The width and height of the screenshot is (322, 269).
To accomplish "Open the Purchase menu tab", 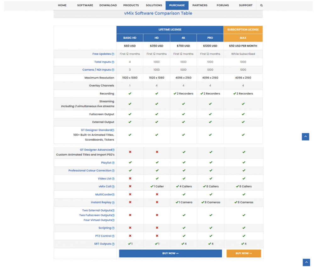I will coord(177,5).
